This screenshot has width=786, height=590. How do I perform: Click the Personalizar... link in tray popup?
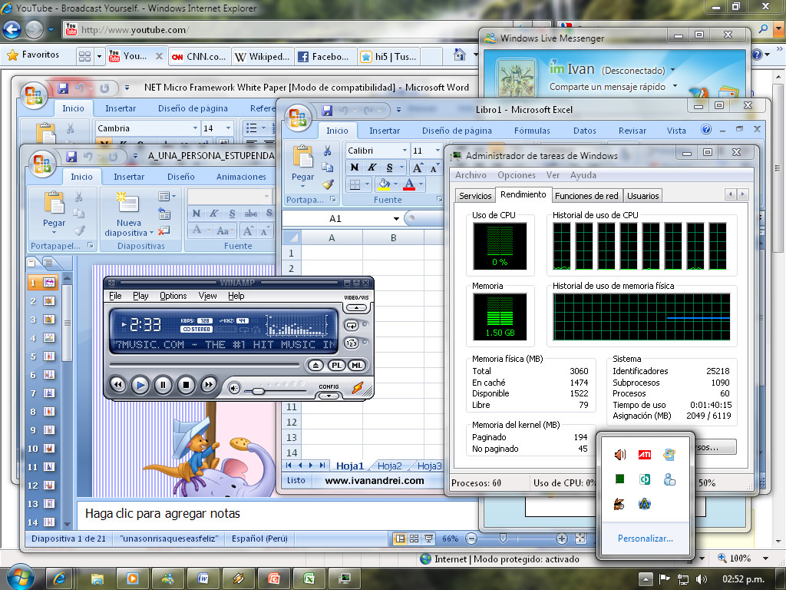pyautogui.click(x=645, y=539)
